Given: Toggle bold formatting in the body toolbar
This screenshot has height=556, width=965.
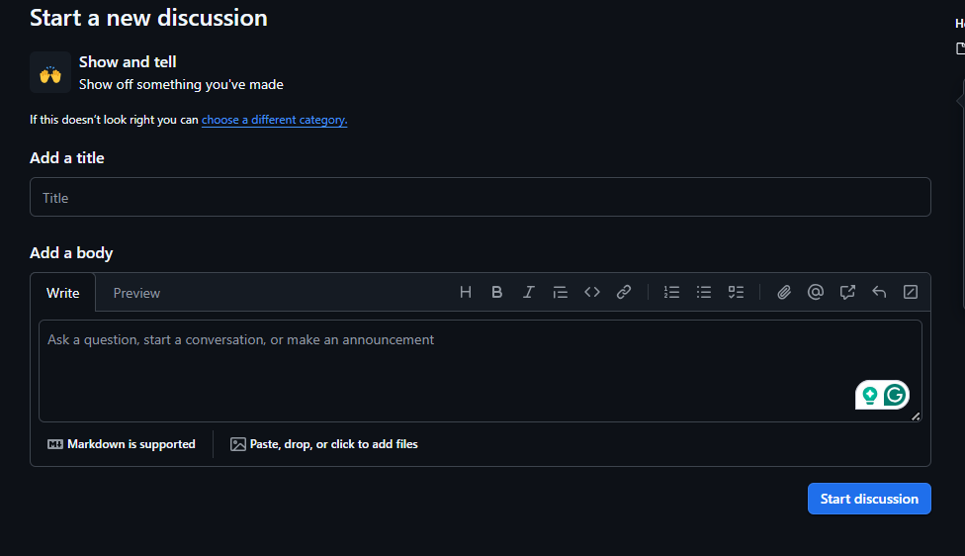Looking at the screenshot, I should (497, 292).
